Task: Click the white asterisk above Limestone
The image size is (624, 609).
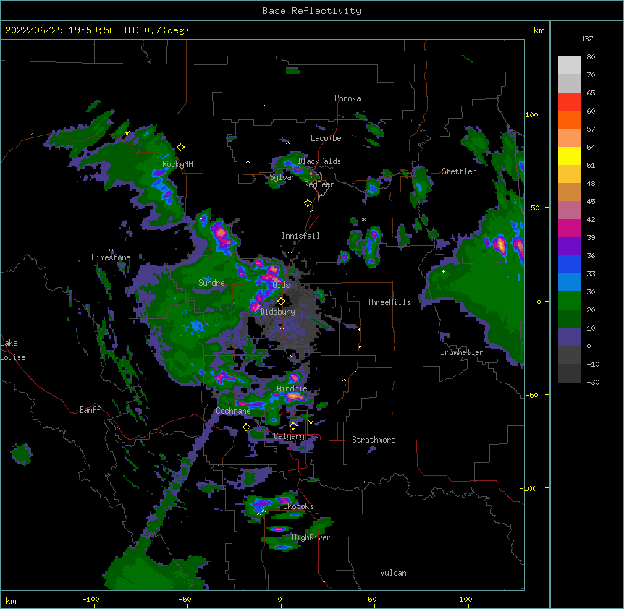Action: point(111,250)
